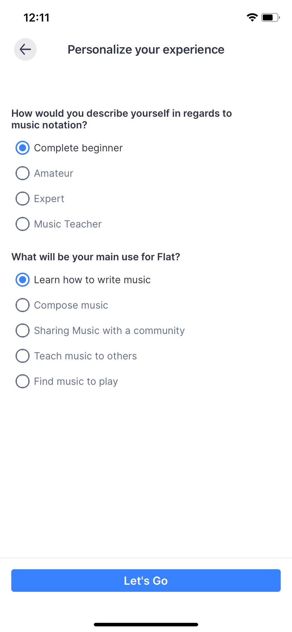
Task: Tap the Music Teacher label text
Action: point(68,224)
